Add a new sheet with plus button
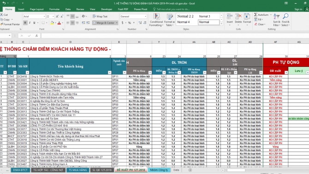Screen dimensions: 309x174 [190, 170]
